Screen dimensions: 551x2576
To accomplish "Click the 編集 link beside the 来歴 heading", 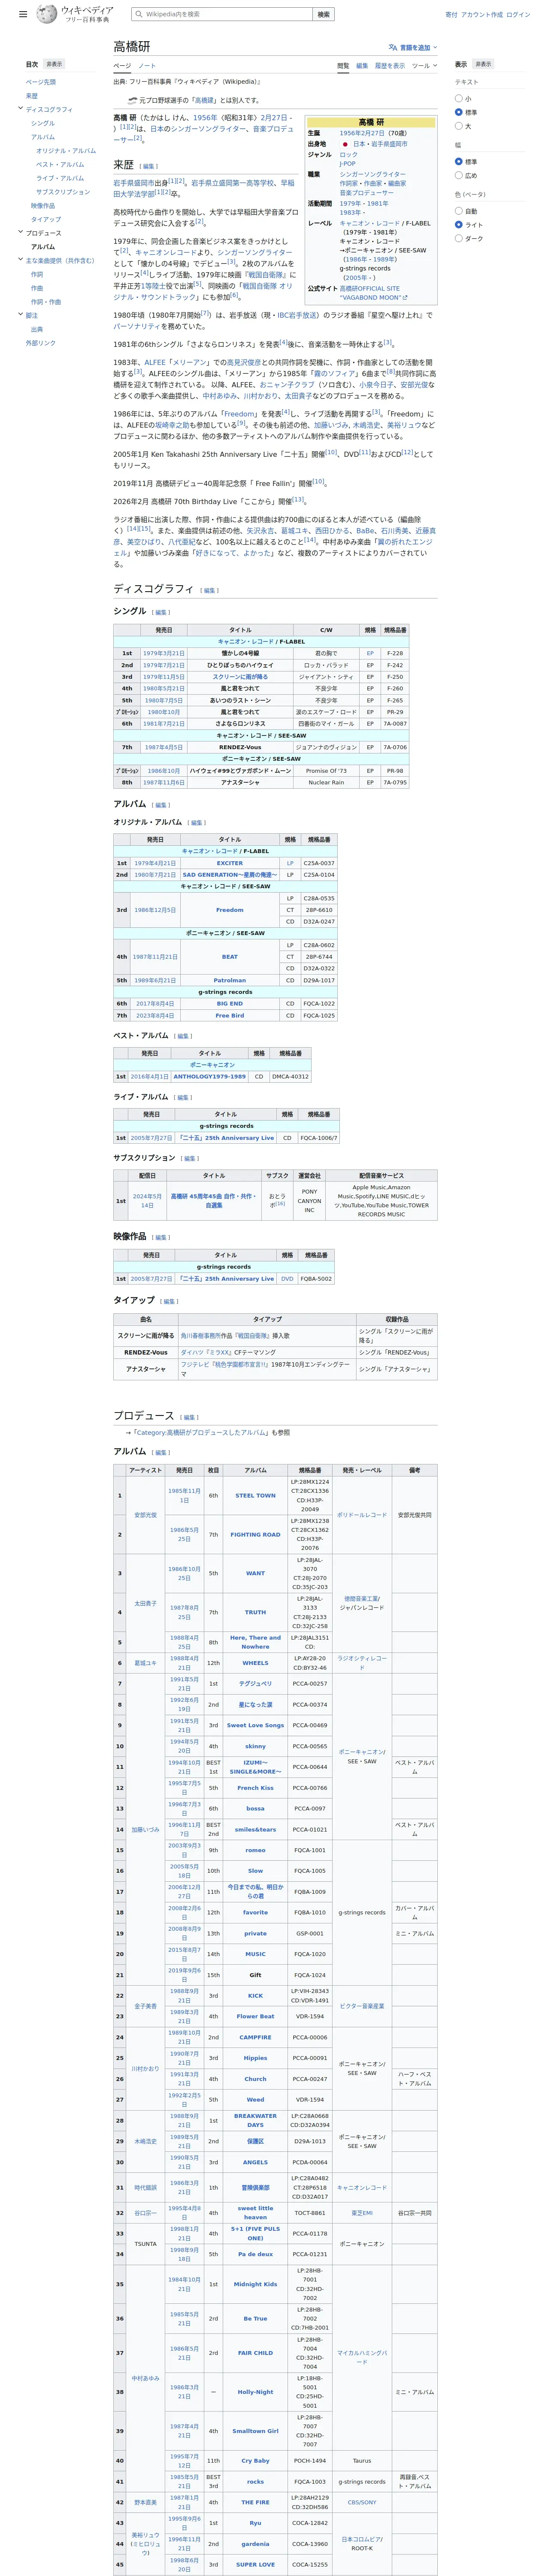I will click(x=149, y=167).
